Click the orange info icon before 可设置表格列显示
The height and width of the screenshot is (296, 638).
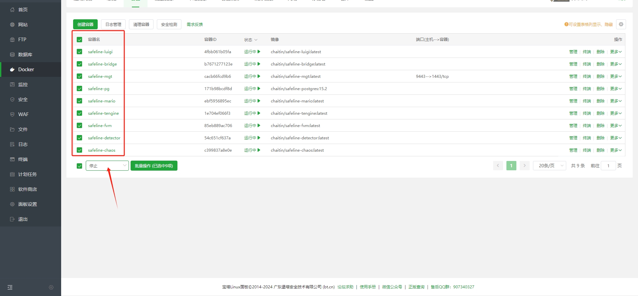(566, 24)
